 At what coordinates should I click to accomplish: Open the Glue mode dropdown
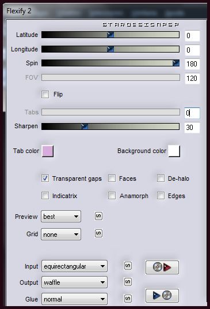coord(74,299)
